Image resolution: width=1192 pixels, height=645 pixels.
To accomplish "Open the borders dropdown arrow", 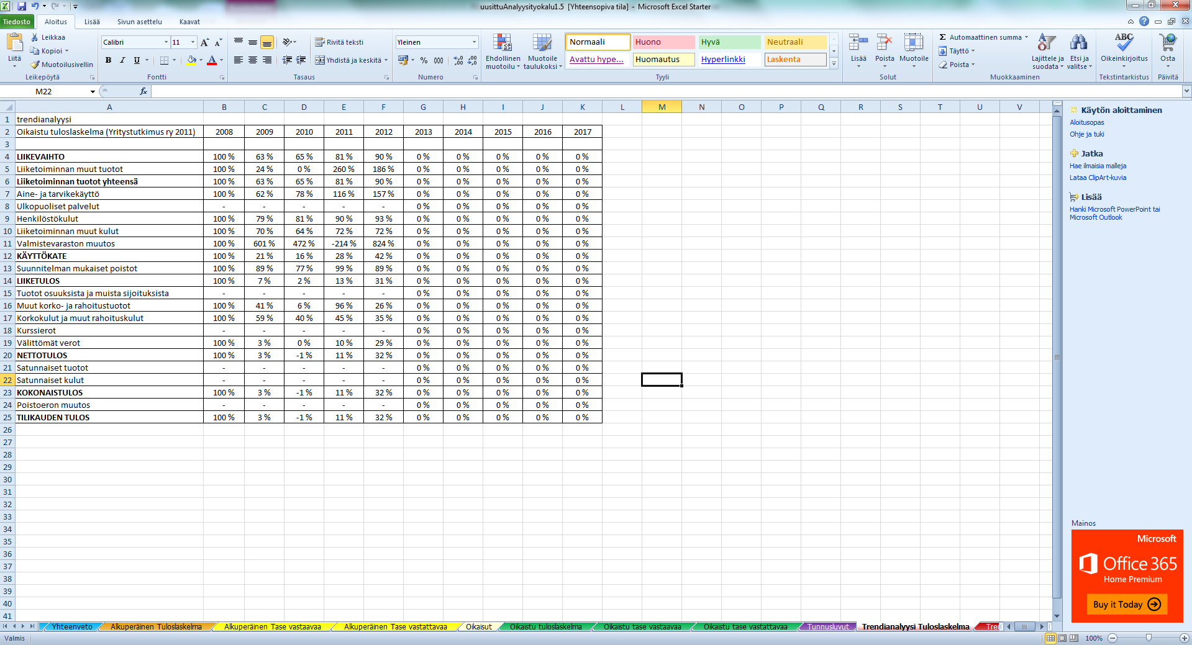I will click(175, 60).
